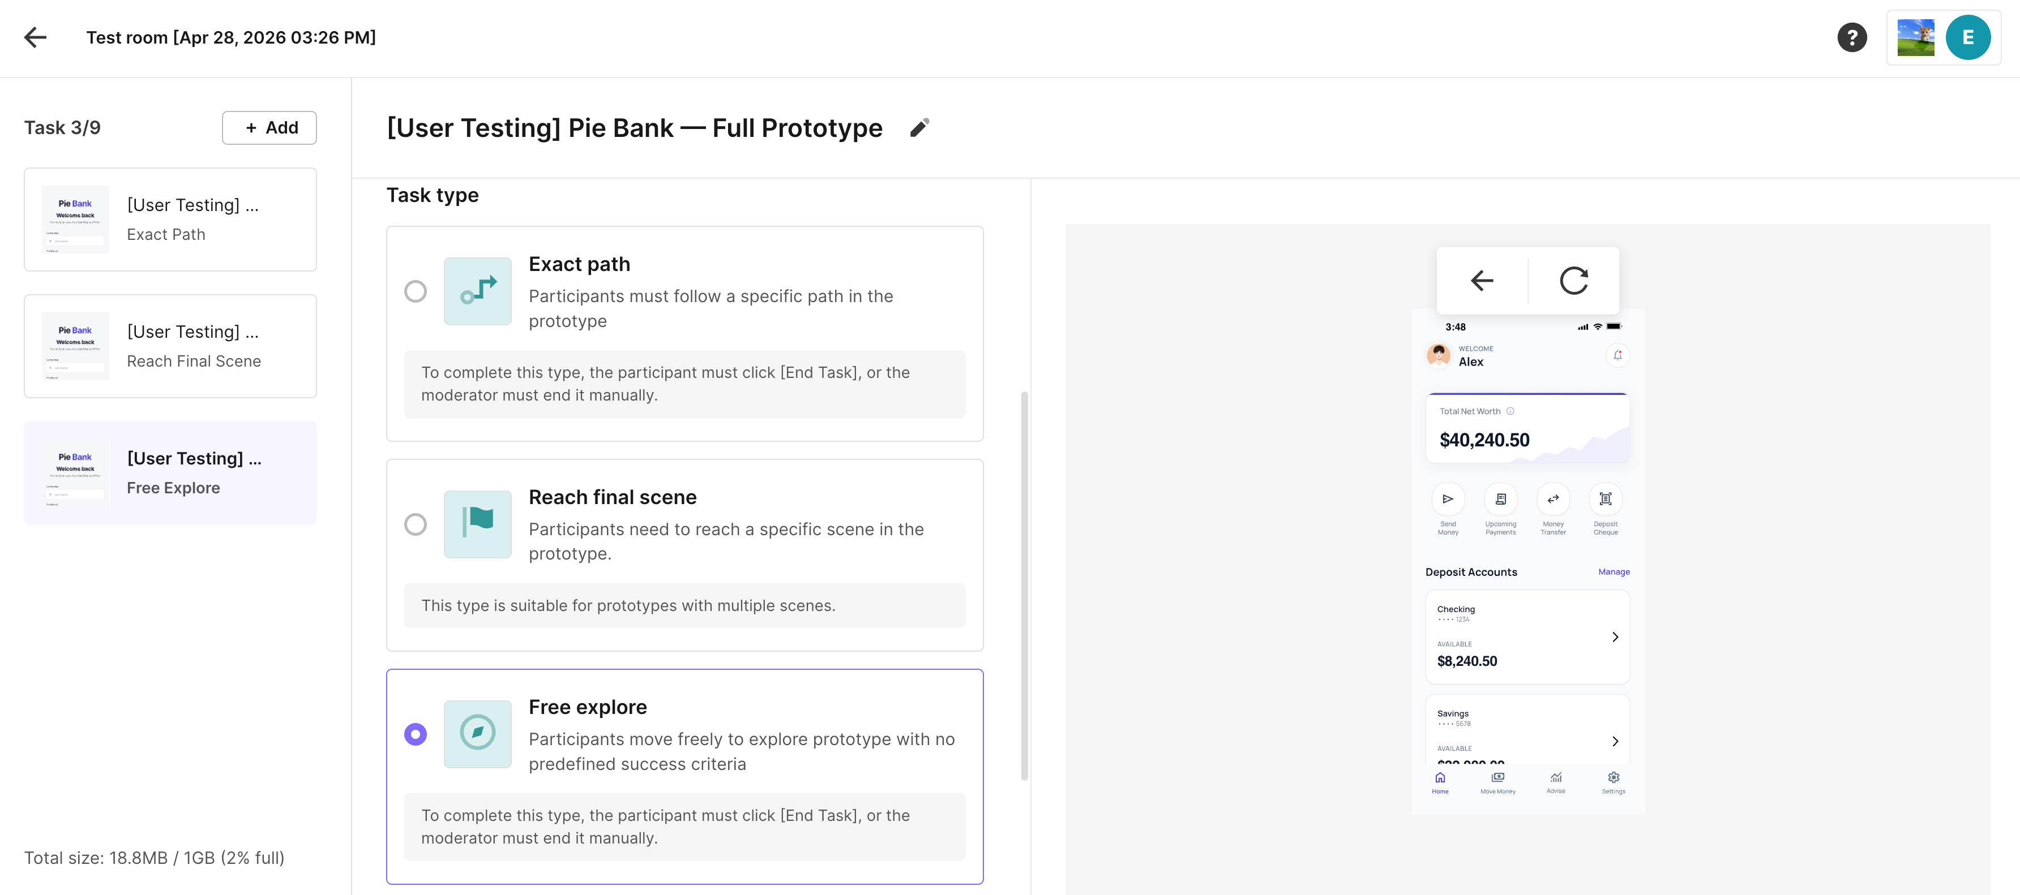Click the Exact Path task thumbnail

tap(75, 220)
